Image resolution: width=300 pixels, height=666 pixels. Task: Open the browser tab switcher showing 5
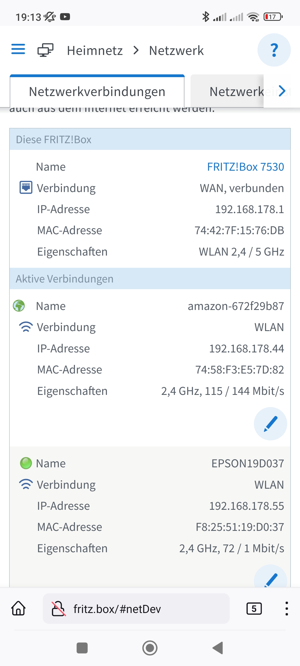(x=254, y=609)
